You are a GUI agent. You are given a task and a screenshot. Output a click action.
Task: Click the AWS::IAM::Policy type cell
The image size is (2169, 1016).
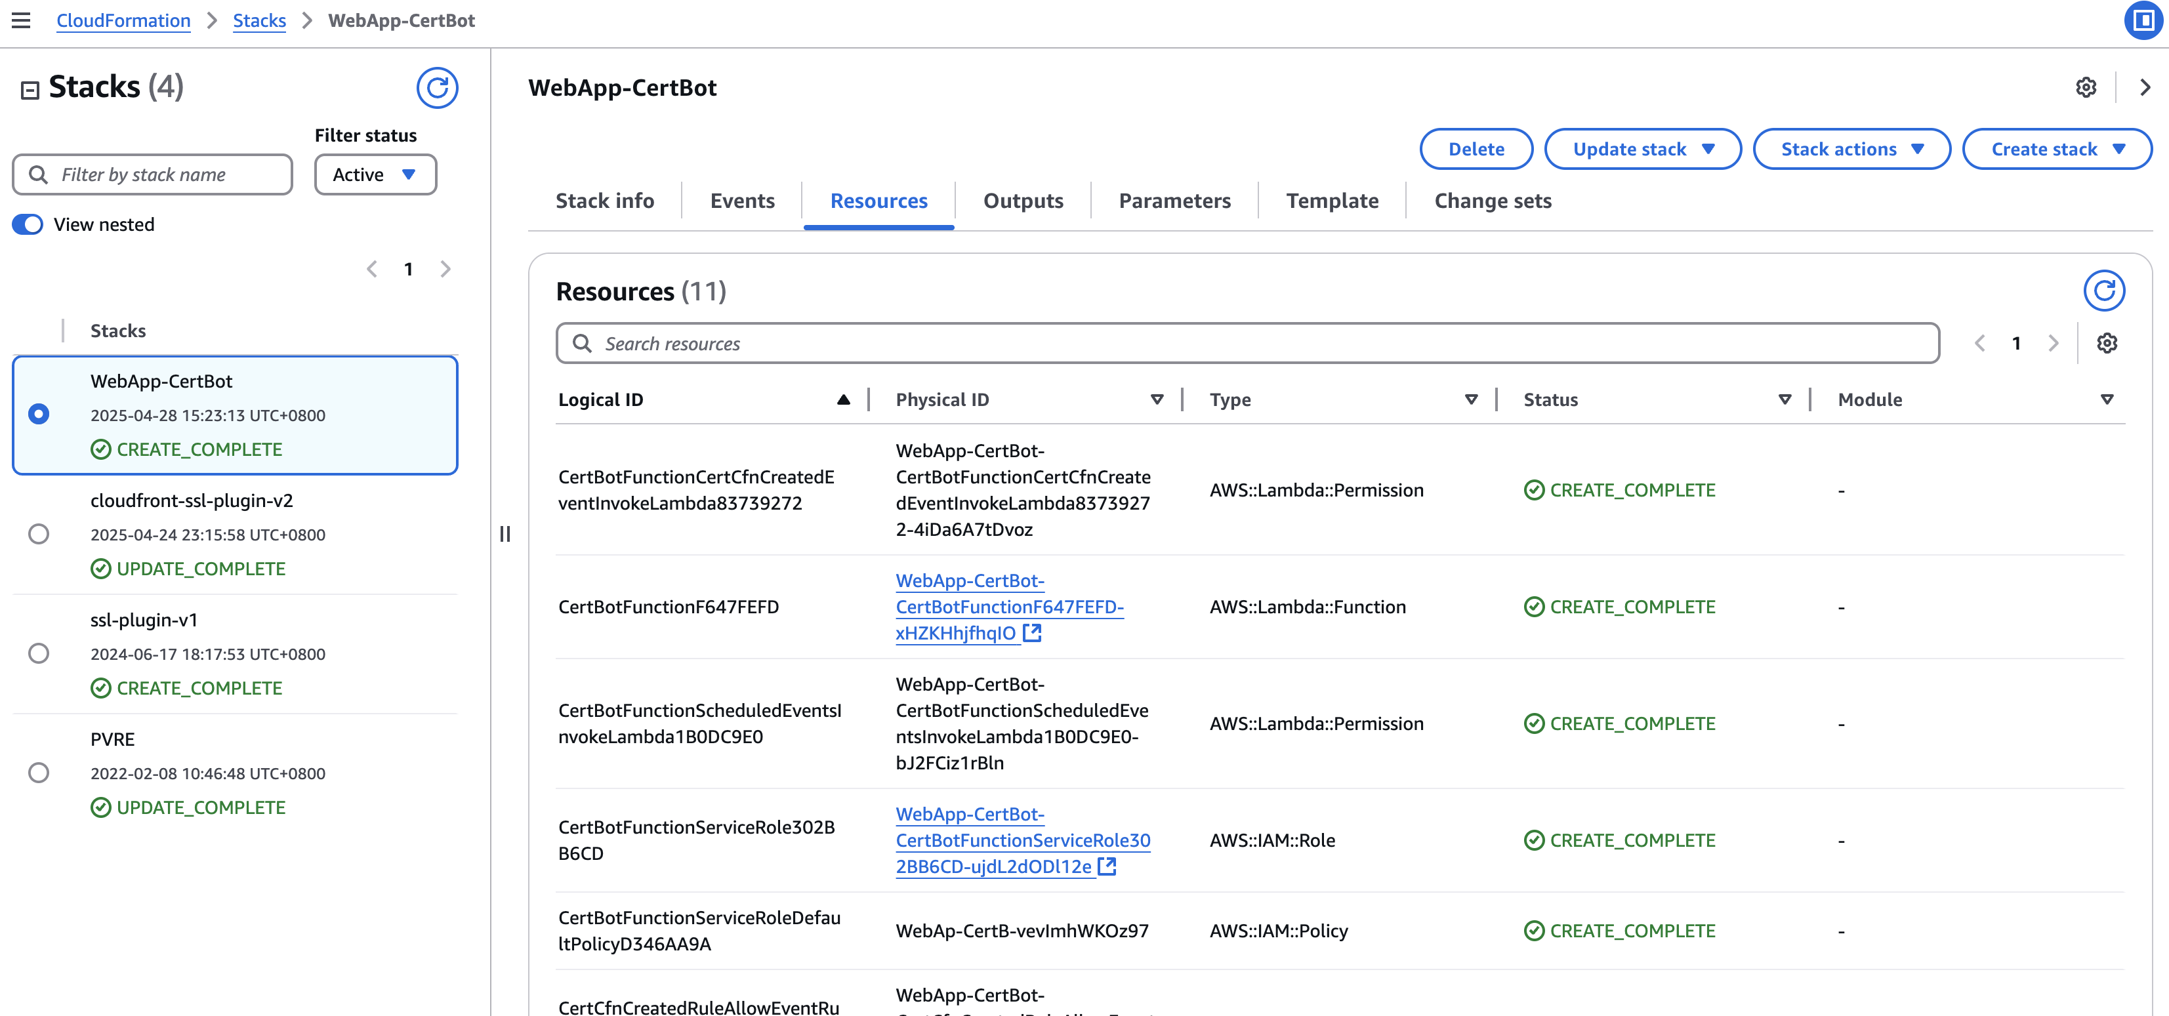coord(1278,931)
